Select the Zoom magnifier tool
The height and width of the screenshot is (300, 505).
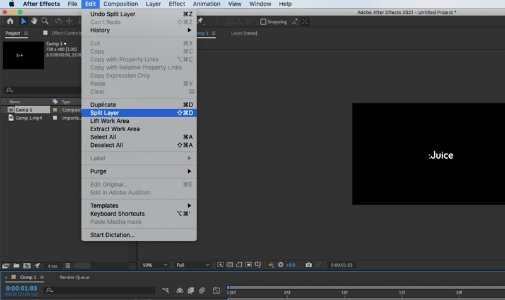pos(45,21)
